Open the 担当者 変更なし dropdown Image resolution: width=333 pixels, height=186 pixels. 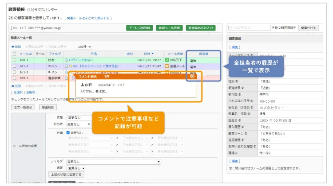click(79, 124)
